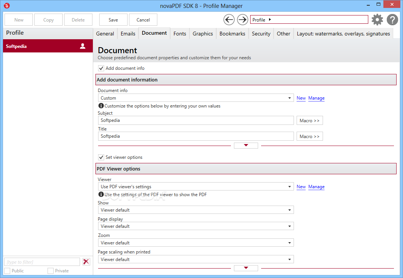The height and width of the screenshot is (278, 403).
Task: Open the Page scaling when printed dropdown
Action: pyautogui.click(x=196, y=259)
